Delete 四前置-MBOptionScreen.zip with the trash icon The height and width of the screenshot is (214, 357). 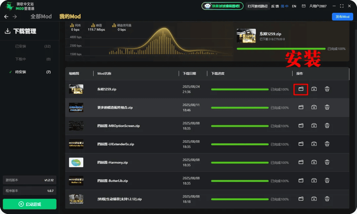[327, 125]
